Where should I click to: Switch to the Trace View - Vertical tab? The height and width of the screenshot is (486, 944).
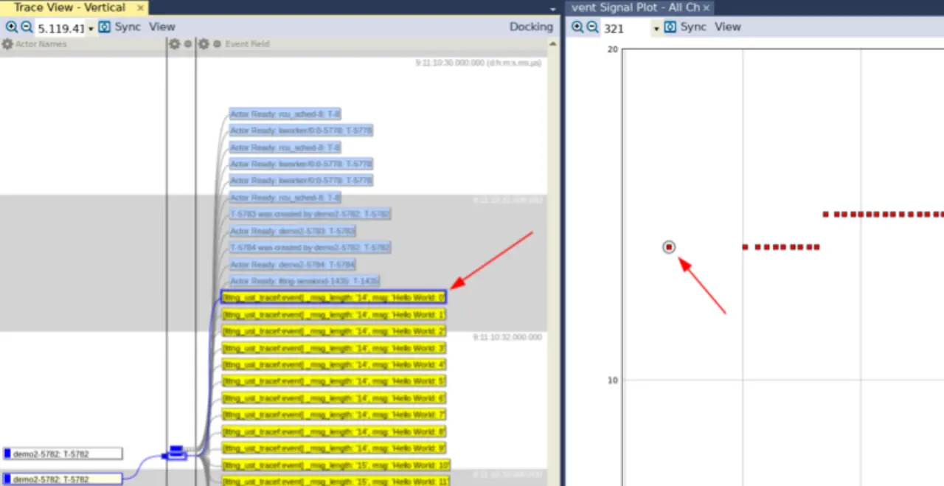pos(69,7)
